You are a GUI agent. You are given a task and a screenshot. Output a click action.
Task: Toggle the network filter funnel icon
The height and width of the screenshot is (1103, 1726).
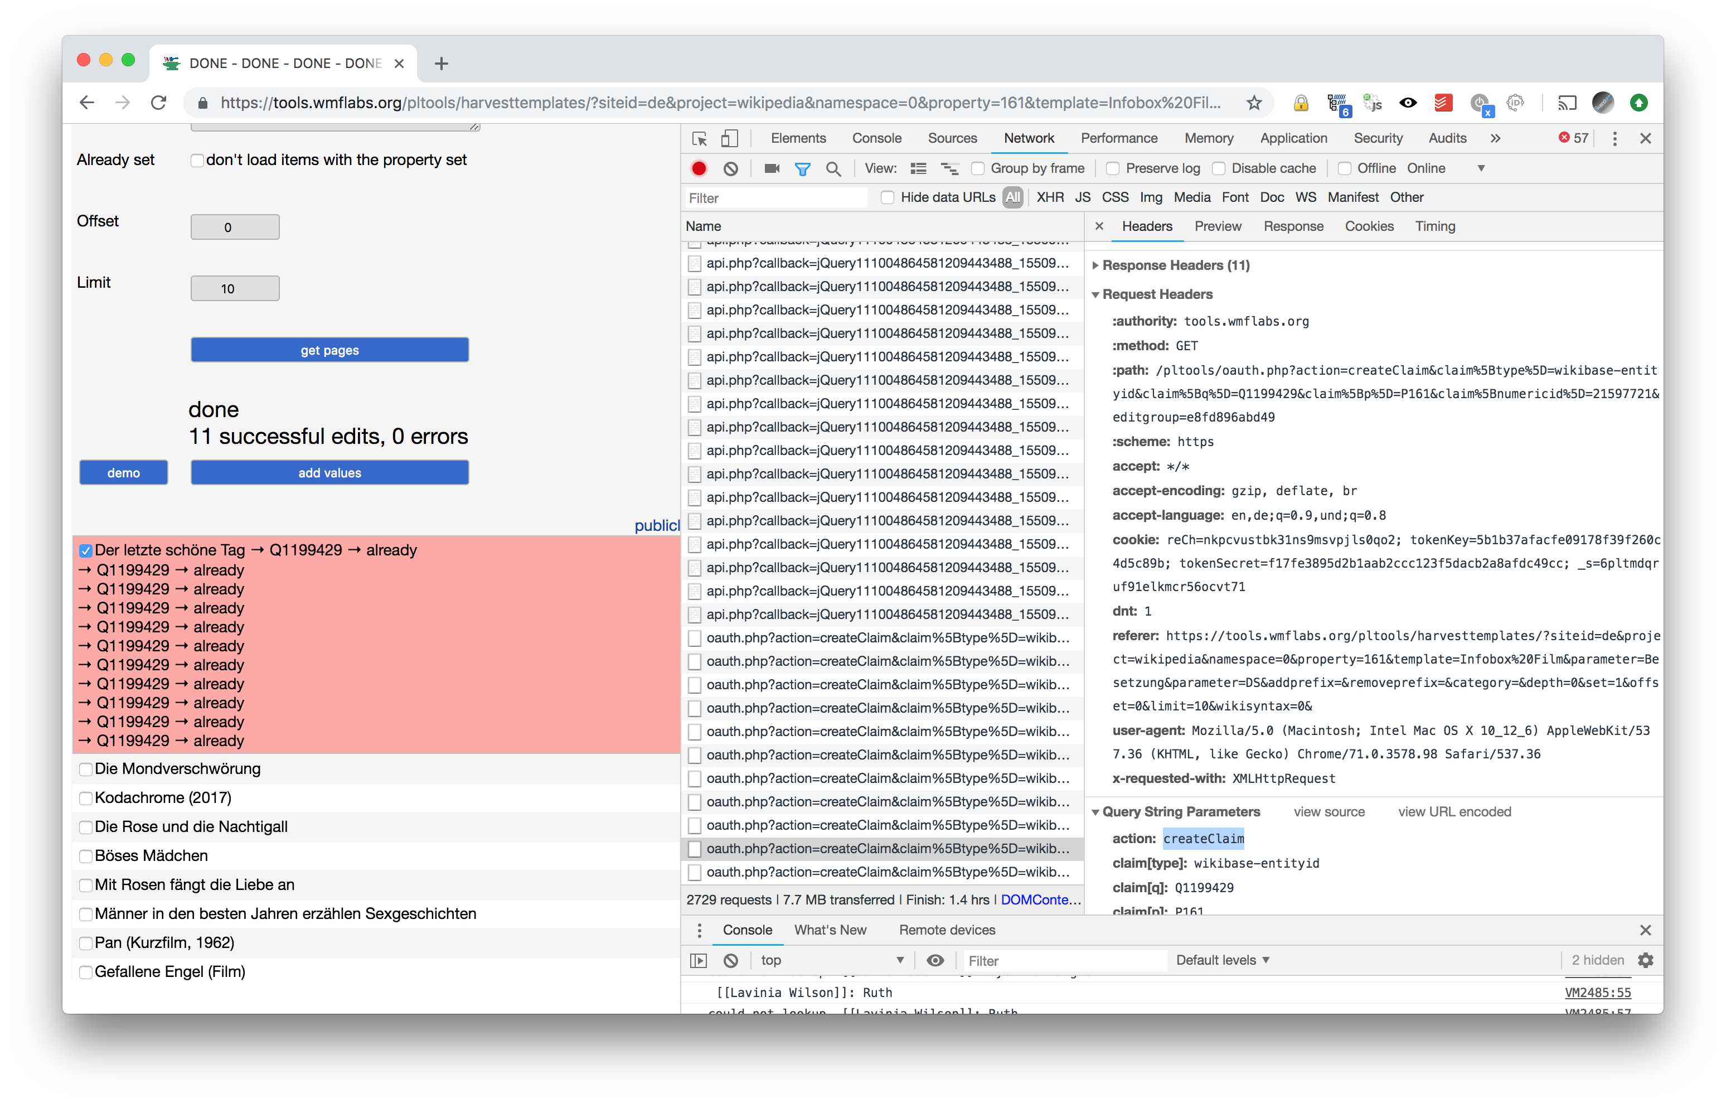click(802, 168)
